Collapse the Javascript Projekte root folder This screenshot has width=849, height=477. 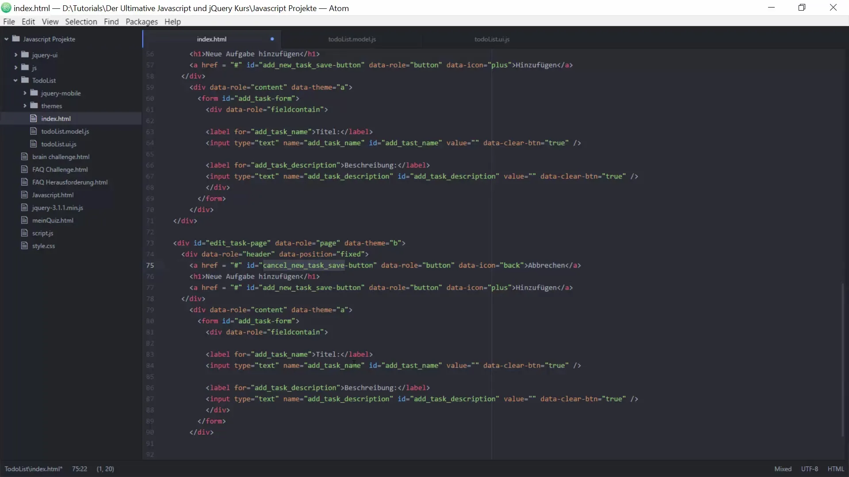pyautogui.click(x=6, y=39)
